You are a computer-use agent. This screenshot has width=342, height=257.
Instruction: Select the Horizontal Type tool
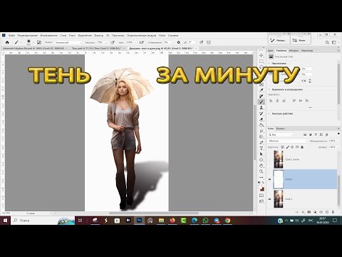point(261,148)
